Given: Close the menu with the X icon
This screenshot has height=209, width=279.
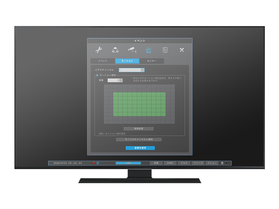Looking at the screenshot, I should tap(182, 50).
